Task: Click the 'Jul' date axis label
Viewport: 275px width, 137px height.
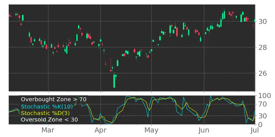Action: 255,130
